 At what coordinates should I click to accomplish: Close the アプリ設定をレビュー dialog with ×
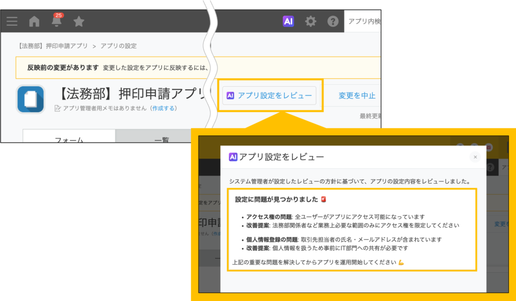click(475, 157)
